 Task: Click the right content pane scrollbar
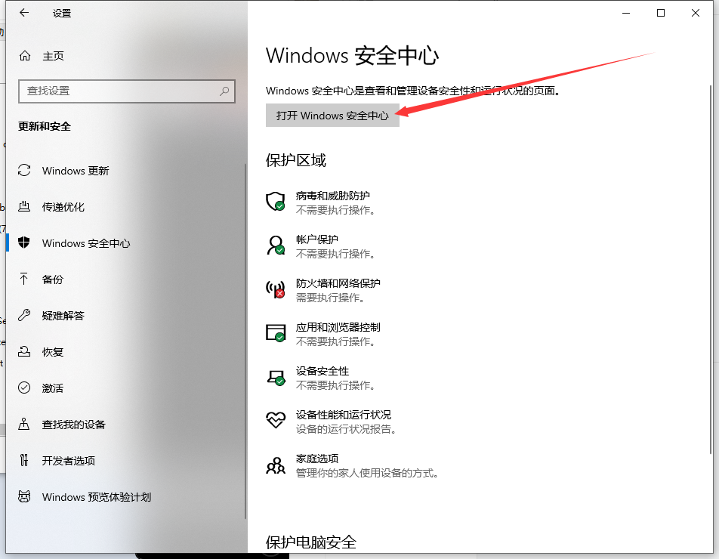[x=711, y=269]
